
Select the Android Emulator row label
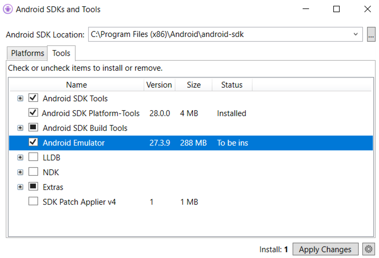click(x=74, y=143)
